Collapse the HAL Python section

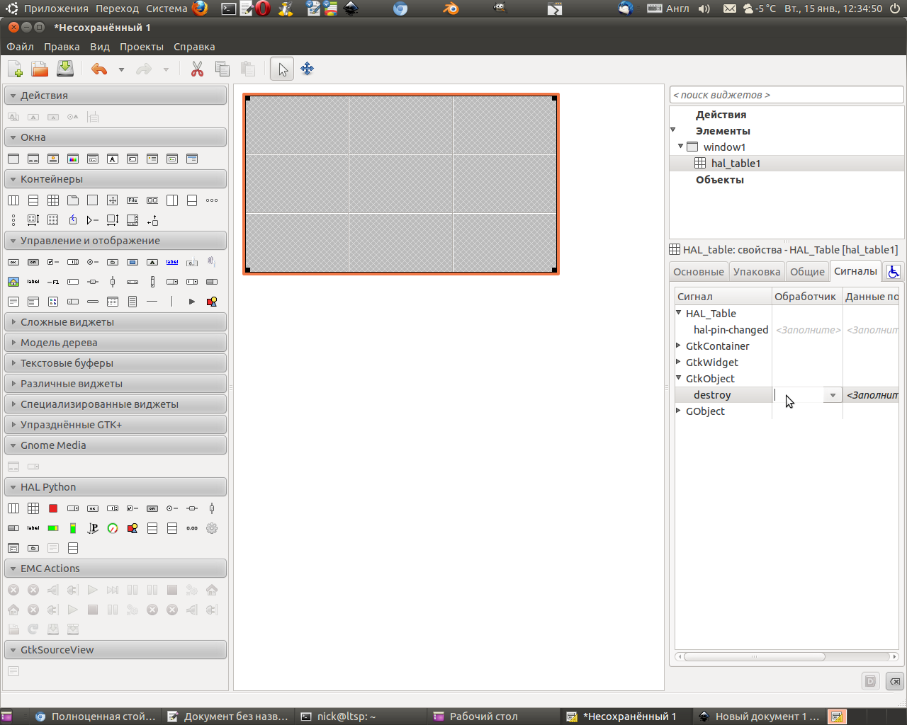116,487
